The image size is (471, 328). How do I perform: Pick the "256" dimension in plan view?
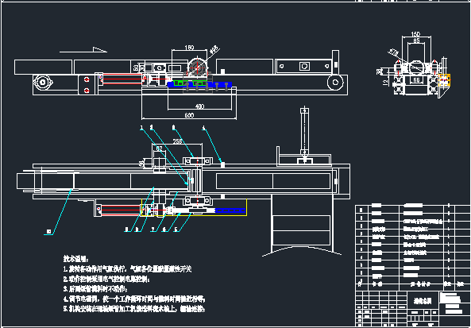click(178, 141)
